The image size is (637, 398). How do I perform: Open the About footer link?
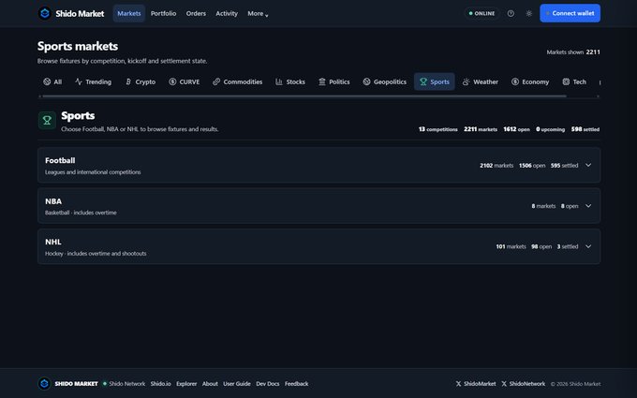click(210, 384)
